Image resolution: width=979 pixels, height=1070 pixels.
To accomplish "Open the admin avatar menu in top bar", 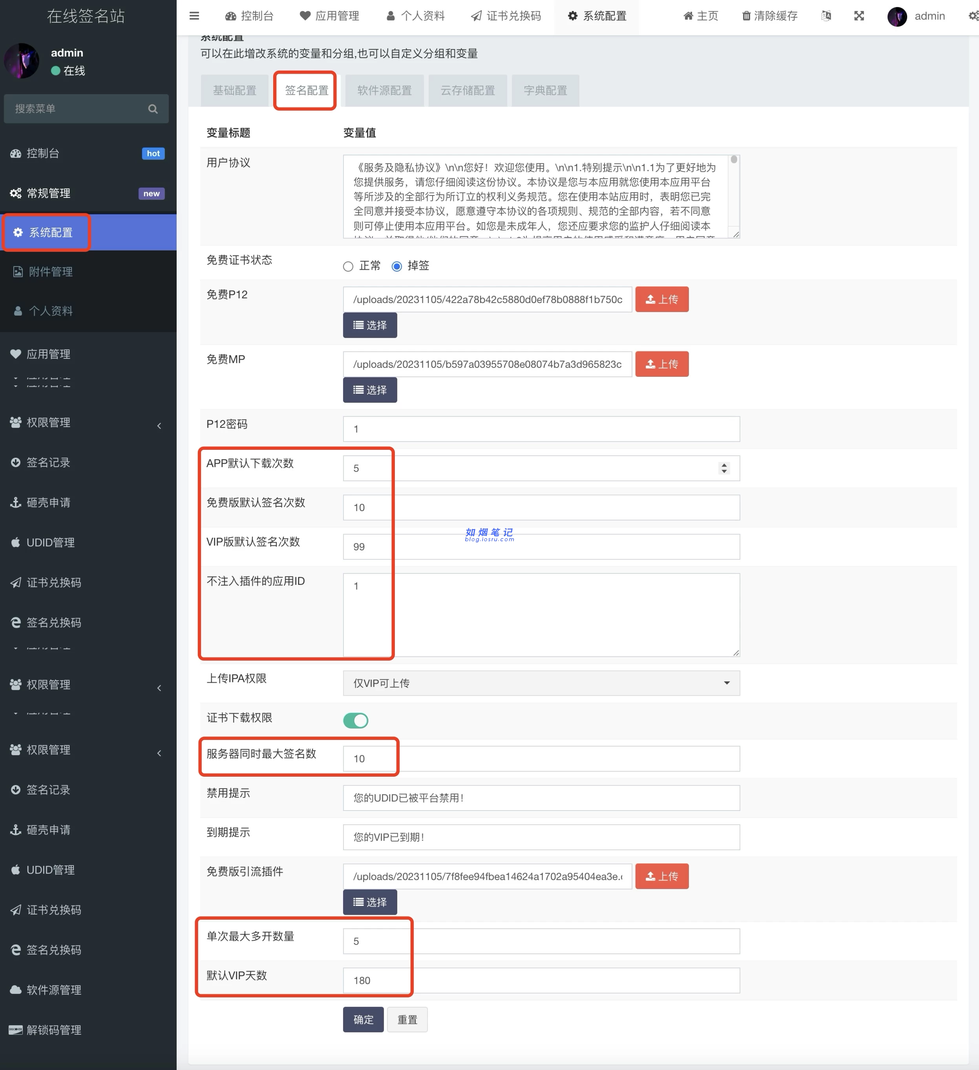I will pos(916,16).
